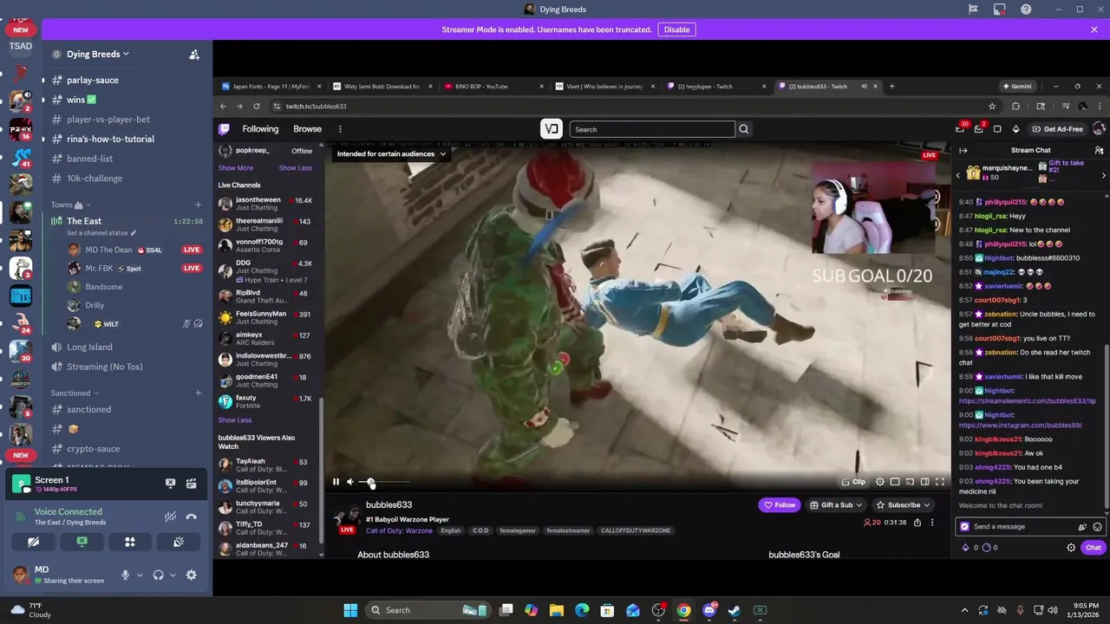Image resolution: width=1110 pixels, height=624 pixels.
Task: Create a Clip of stream
Action: click(853, 482)
